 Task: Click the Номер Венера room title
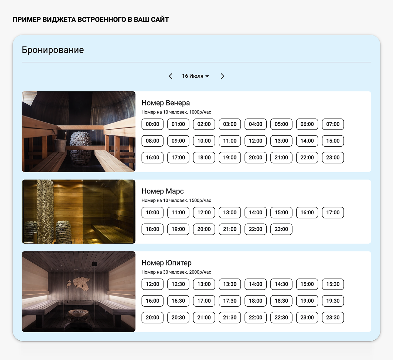(166, 103)
